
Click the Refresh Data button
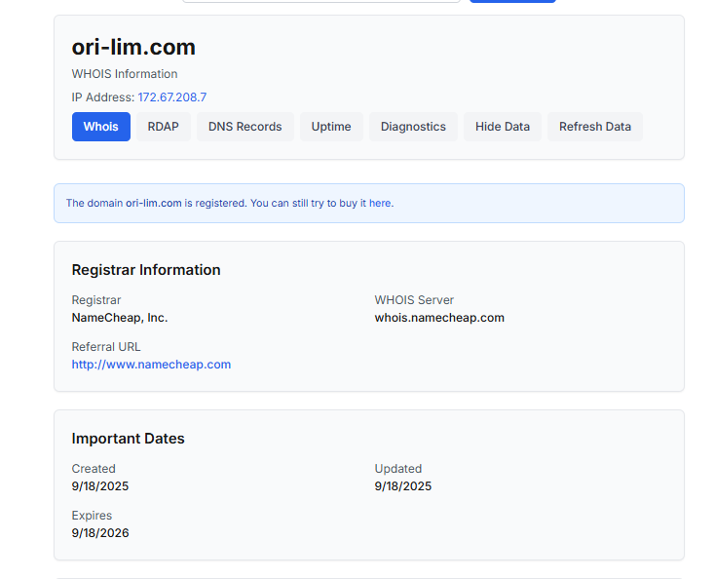595,127
